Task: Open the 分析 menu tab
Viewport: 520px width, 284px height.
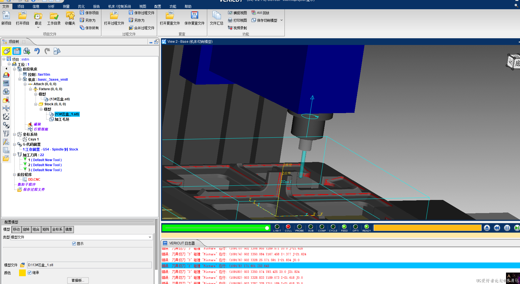Action: [x=51, y=6]
